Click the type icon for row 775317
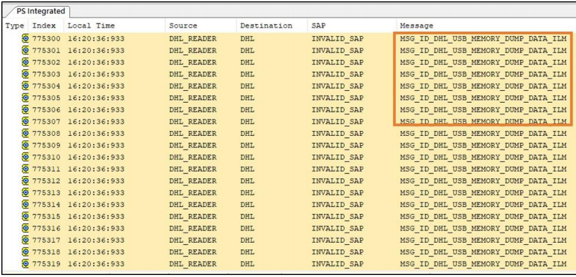 (x=26, y=240)
